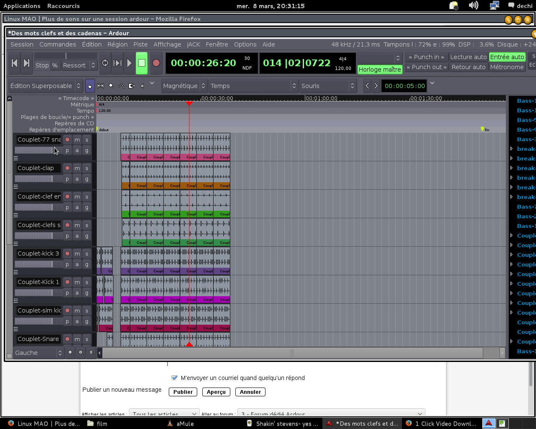The image size is (536, 429).
Task: Select the gain automation draw tool
Action: pos(121,86)
